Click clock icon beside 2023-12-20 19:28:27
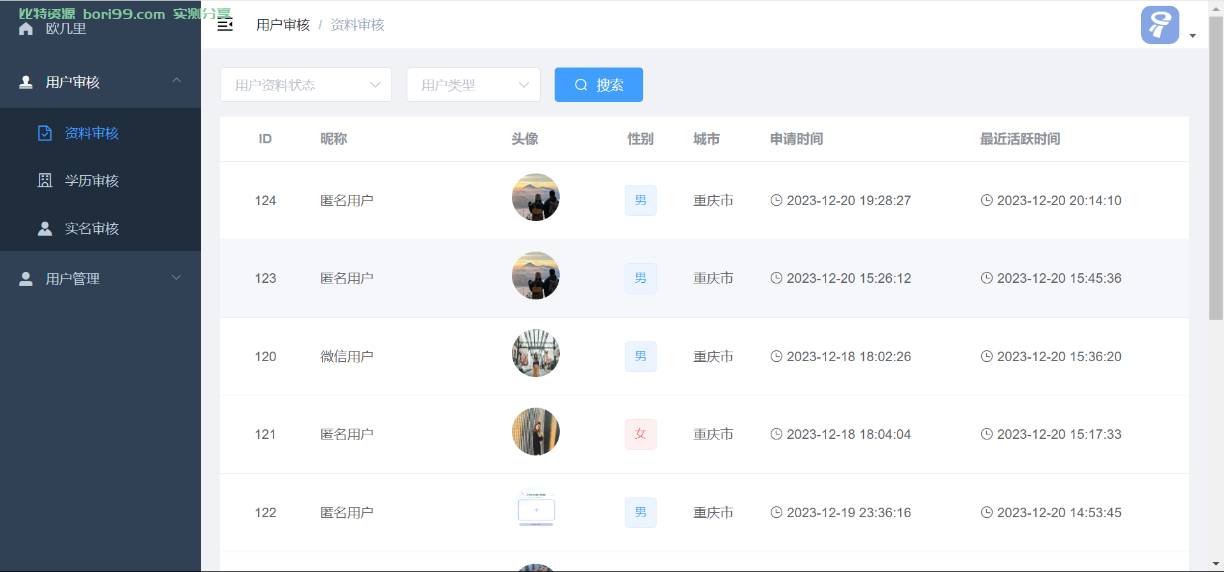The width and height of the screenshot is (1224, 572). pos(776,200)
